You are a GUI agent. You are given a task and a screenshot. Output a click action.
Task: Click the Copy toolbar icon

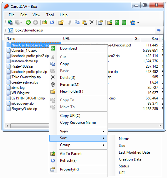77,22
